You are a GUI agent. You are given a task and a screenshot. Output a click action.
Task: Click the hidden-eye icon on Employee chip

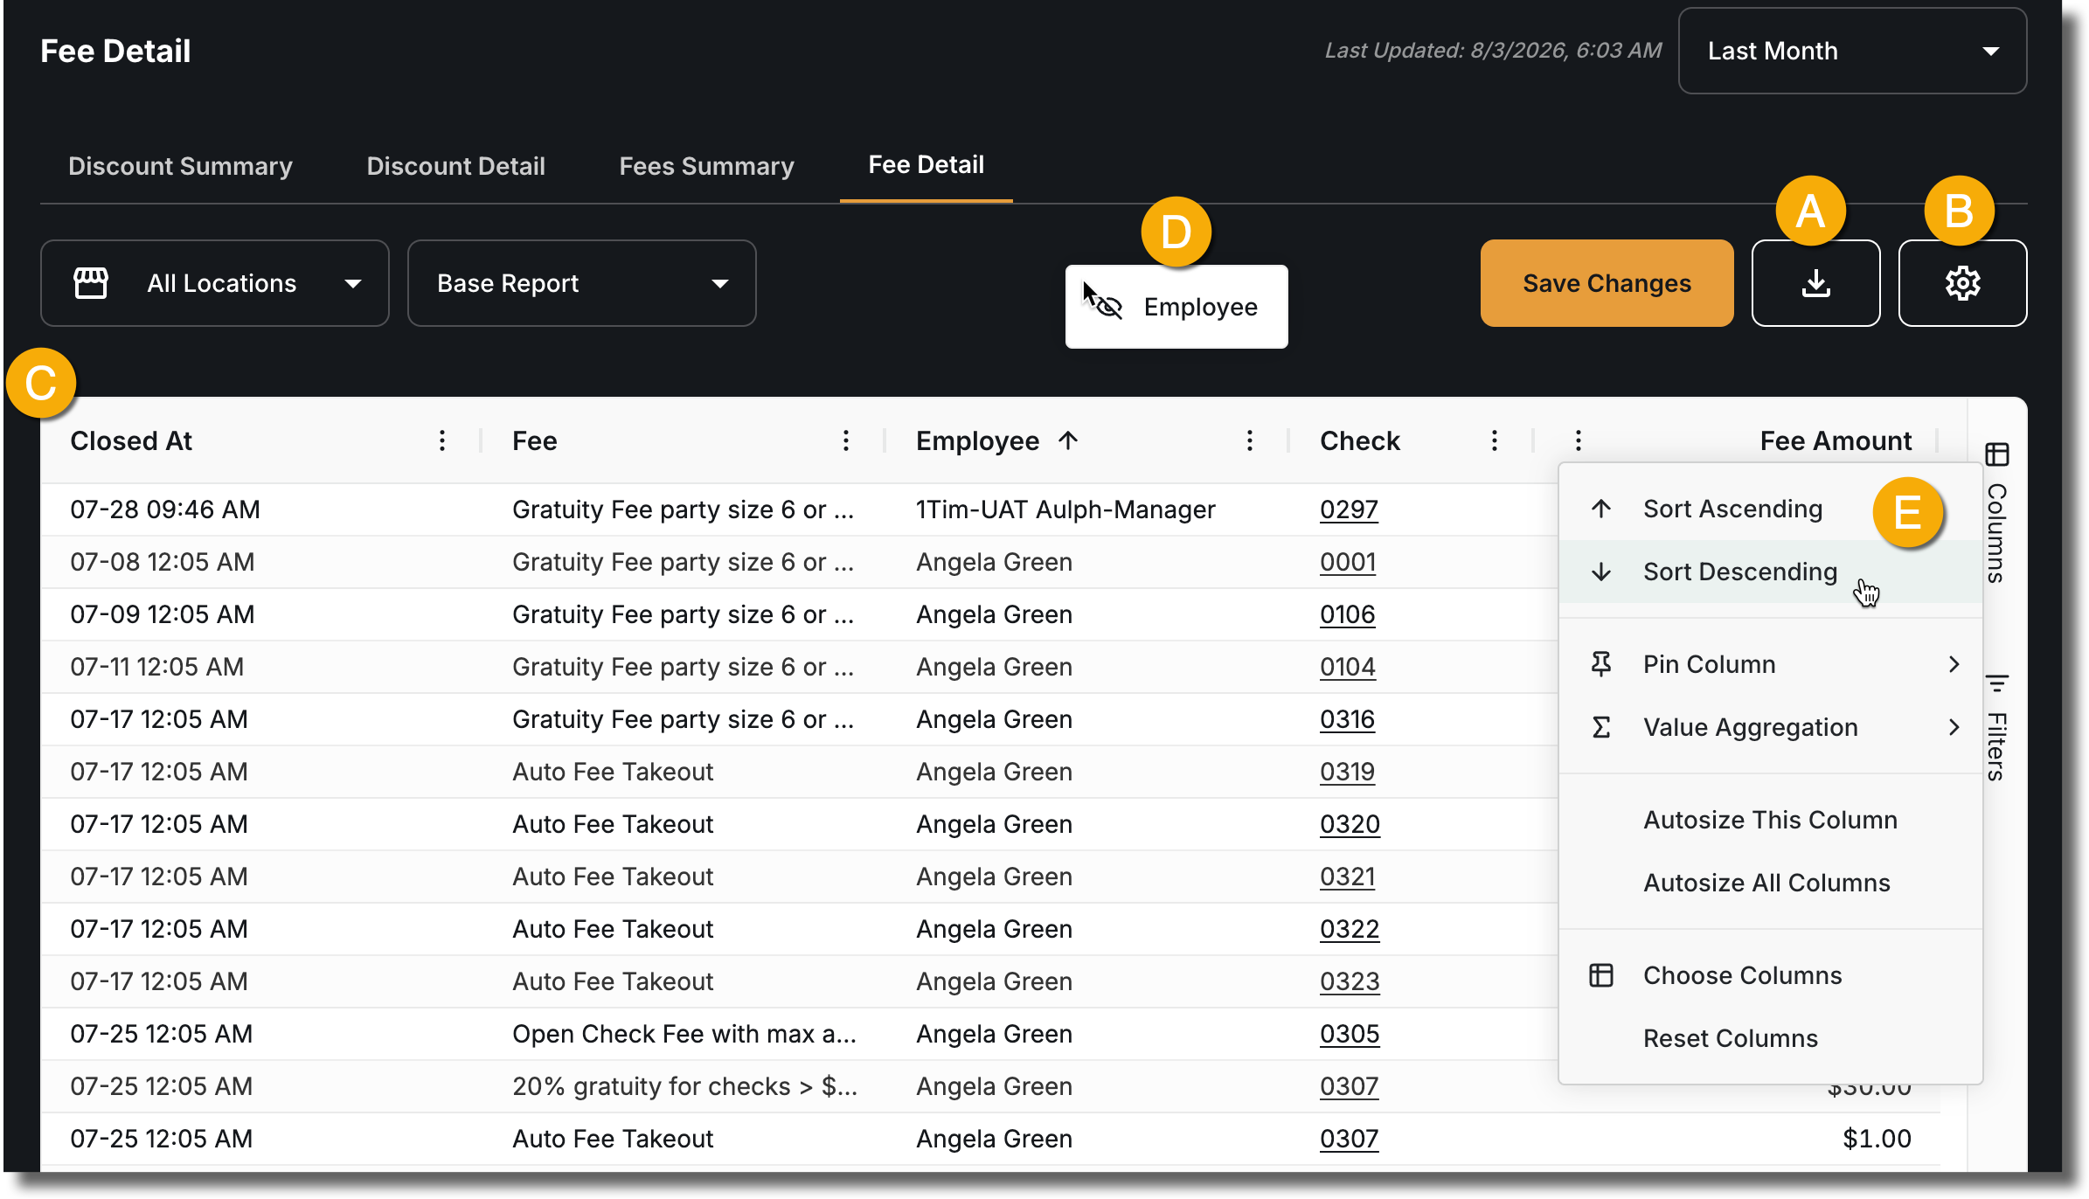[1108, 307]
